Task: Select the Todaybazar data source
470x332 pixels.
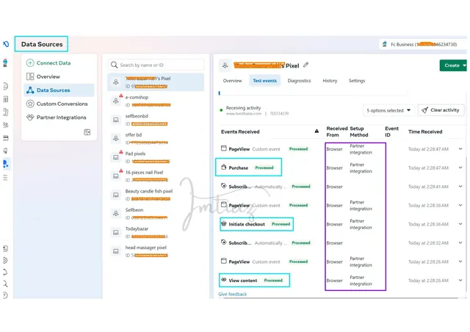Action: pyautogui.click(x=156, y=232)
